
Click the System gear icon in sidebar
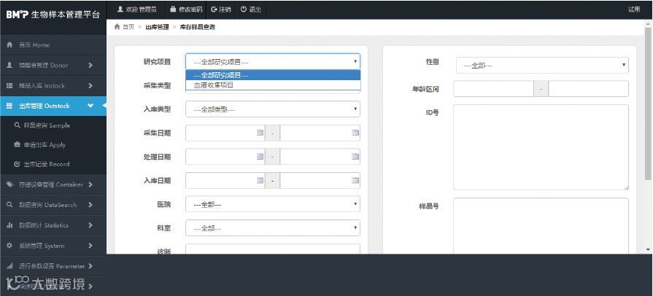(x=9, y=246)
